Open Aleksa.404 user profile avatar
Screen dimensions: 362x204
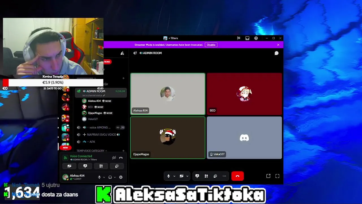(x=65, y=177)
